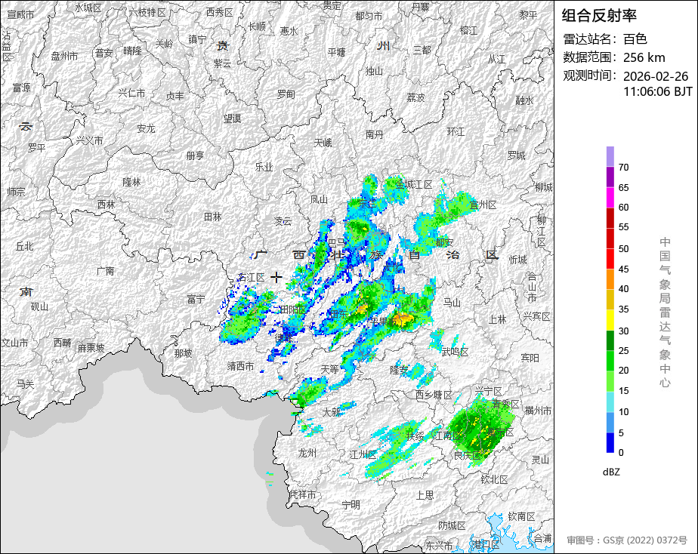
Task: Click the 隆林 map label
Action: 131,182
